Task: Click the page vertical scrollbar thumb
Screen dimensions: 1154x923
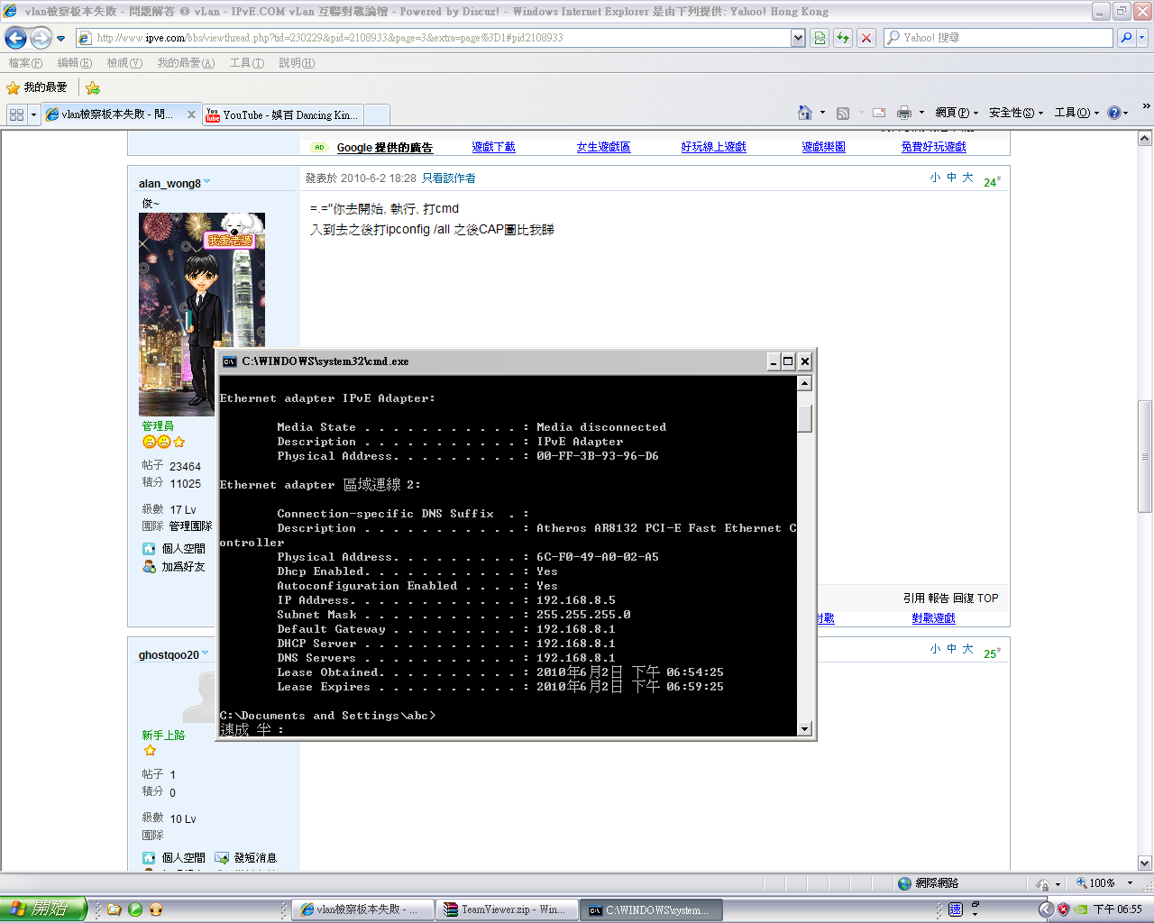Action: pos(1144,455)
